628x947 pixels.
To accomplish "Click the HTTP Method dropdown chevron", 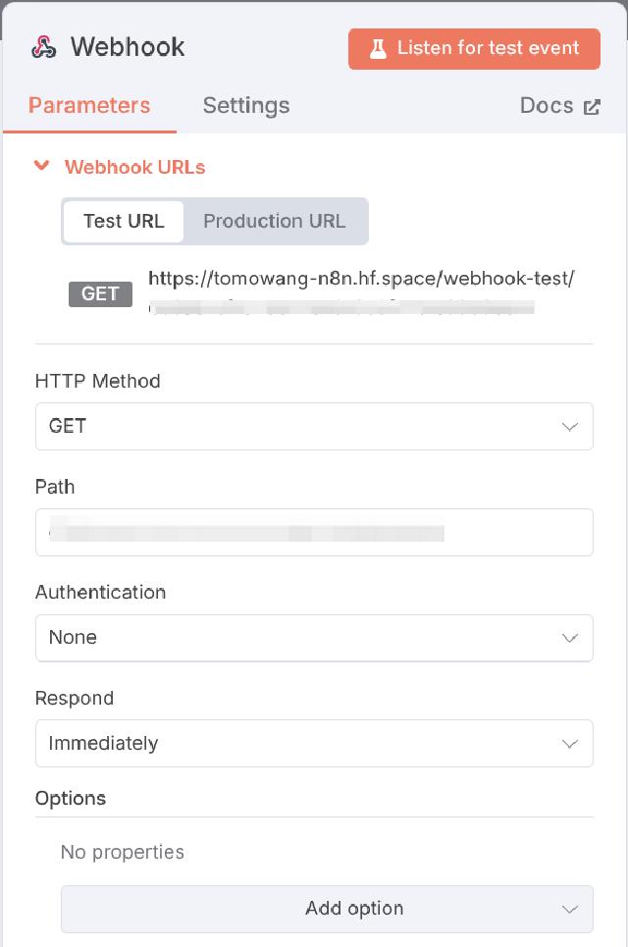I will pyautogui.click(x=570, y=426).
